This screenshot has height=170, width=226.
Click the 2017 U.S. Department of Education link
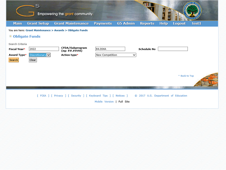click(161, 96)
